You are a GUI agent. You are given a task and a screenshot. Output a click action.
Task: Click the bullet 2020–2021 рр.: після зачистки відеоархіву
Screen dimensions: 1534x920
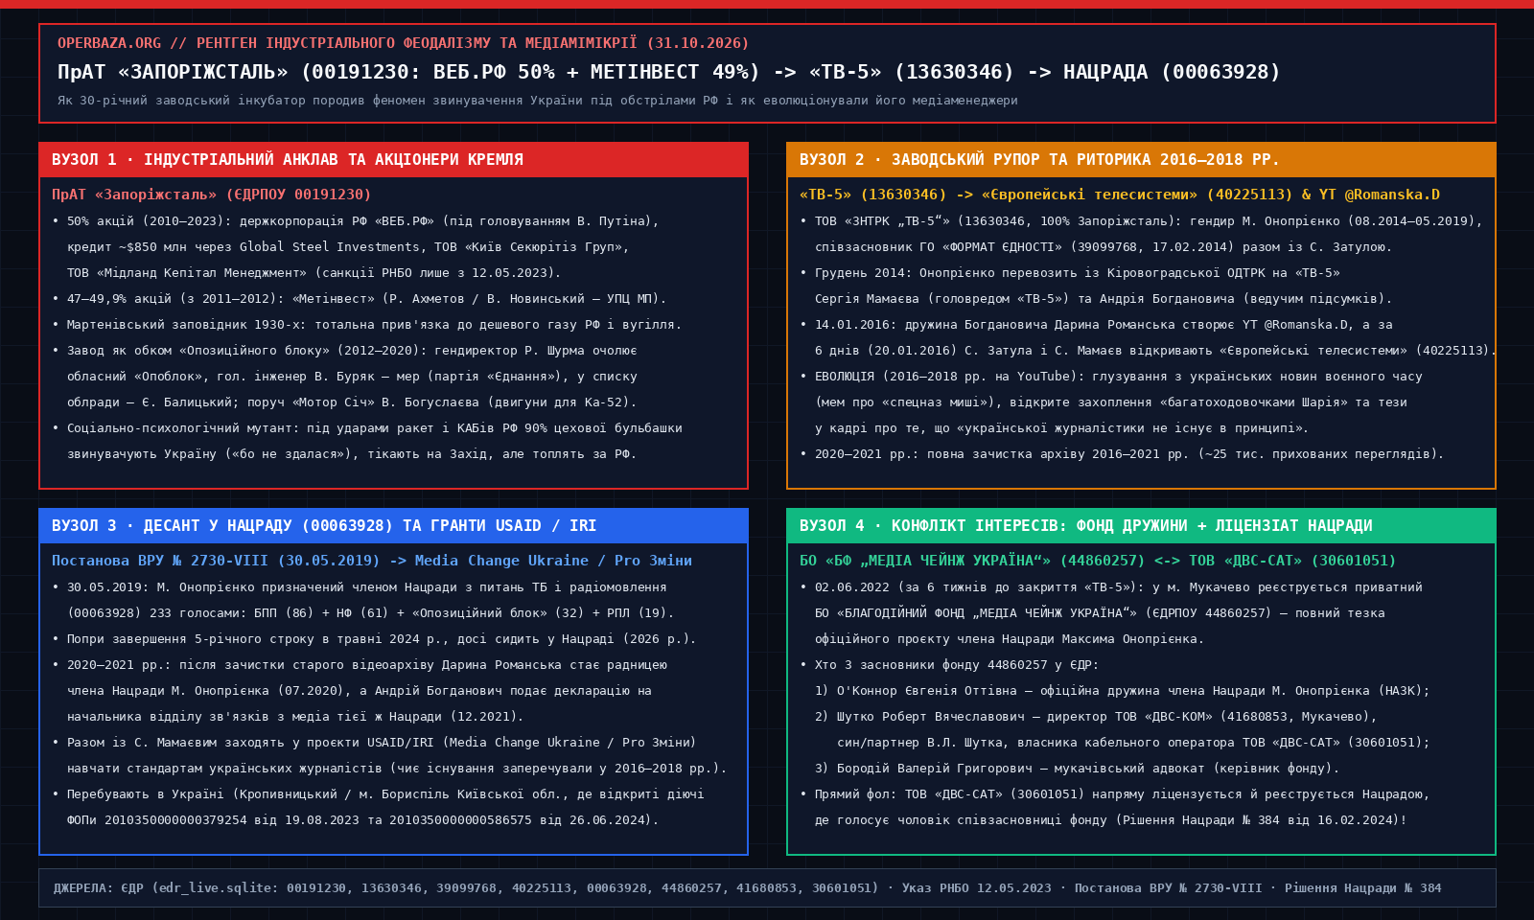[360, 665]
